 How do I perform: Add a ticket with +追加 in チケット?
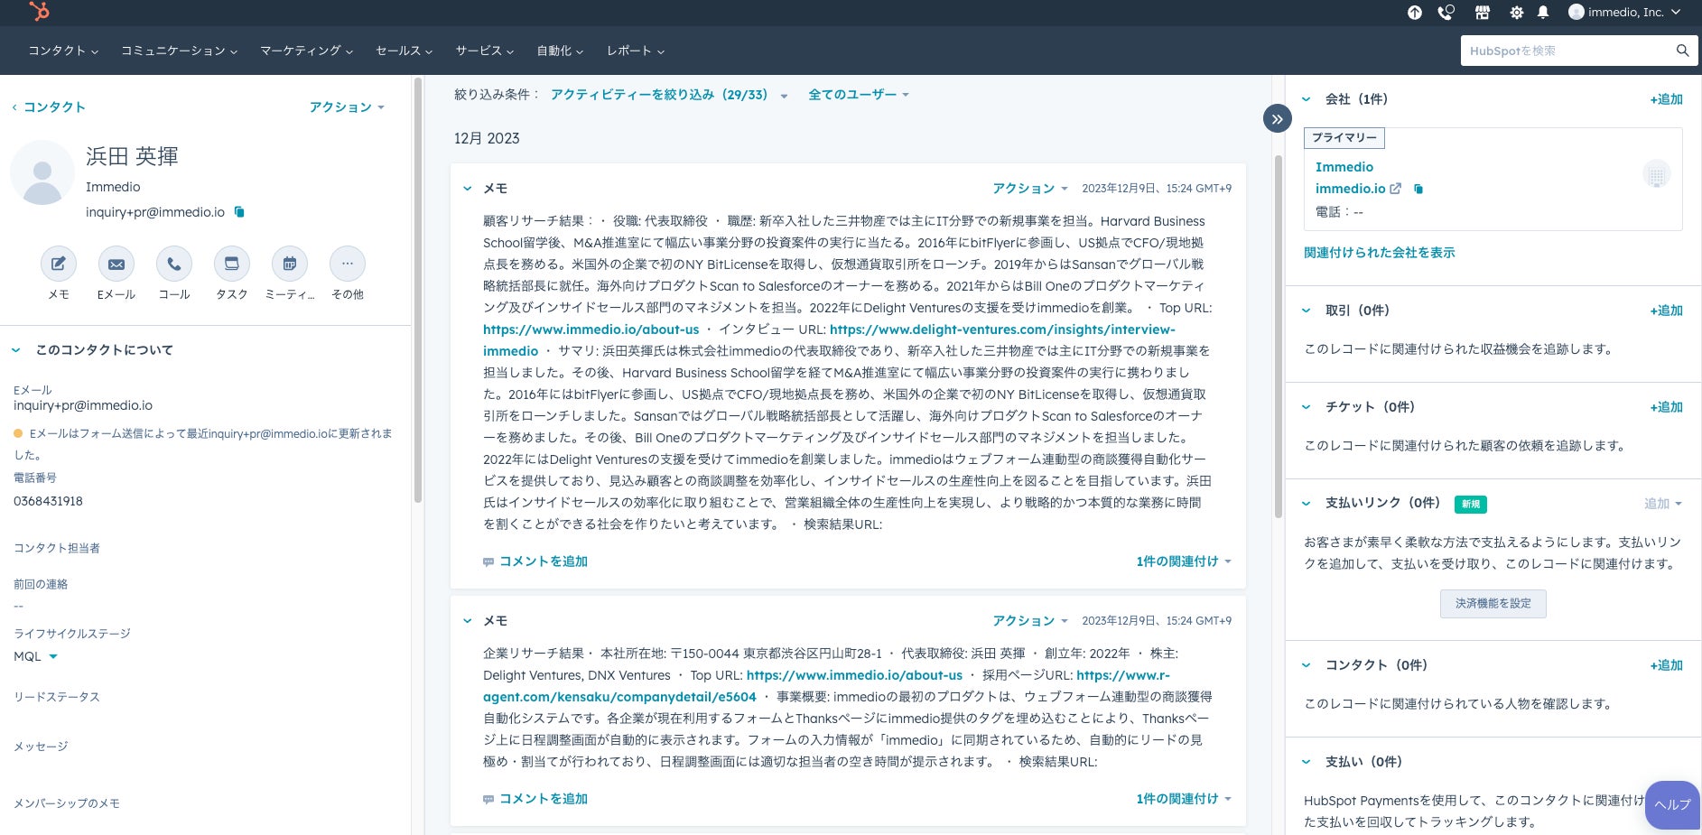(1666, 407)
